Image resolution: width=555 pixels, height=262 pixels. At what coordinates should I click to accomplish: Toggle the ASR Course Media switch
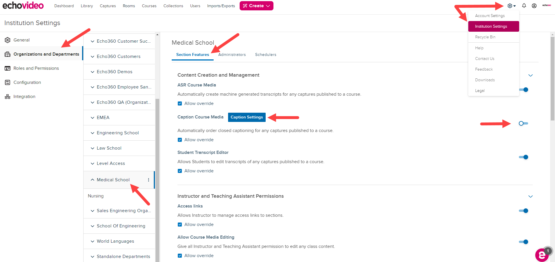click(523, 90)
